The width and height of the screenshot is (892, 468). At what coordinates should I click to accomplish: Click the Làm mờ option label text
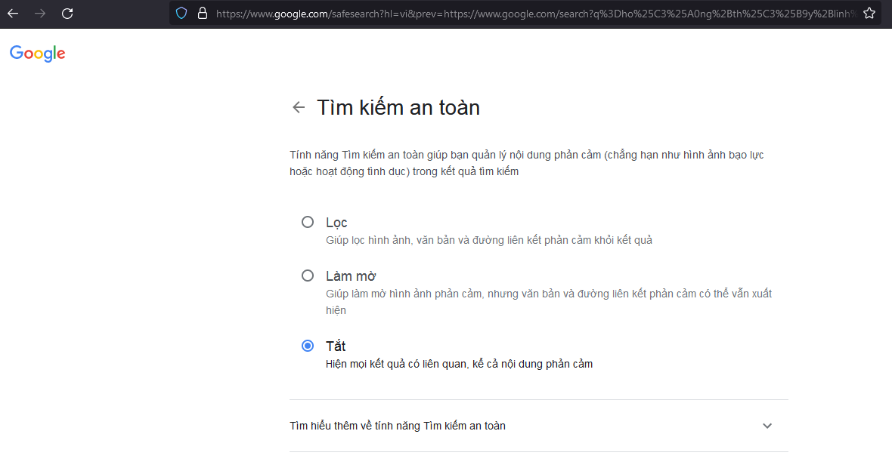coord(351,276)
